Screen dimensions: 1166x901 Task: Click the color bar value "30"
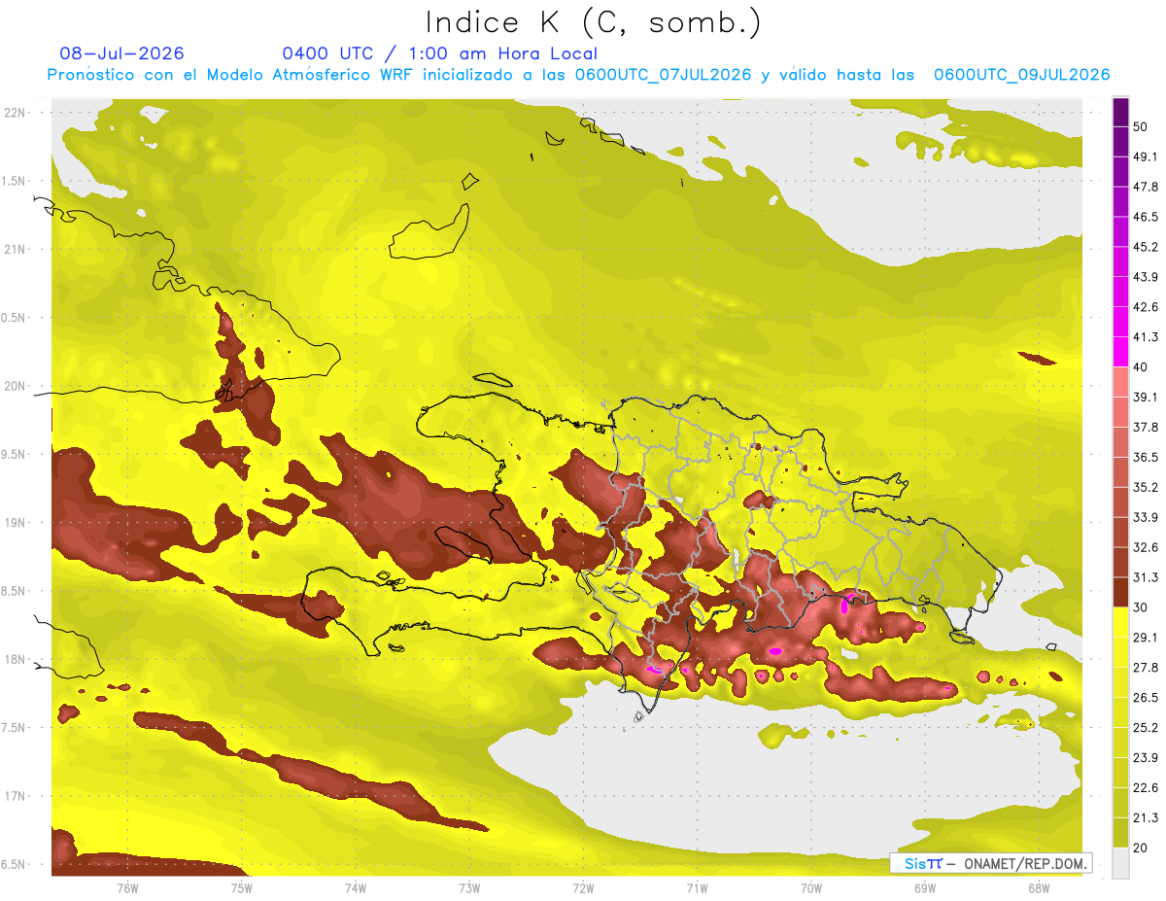coord(1141,607)
